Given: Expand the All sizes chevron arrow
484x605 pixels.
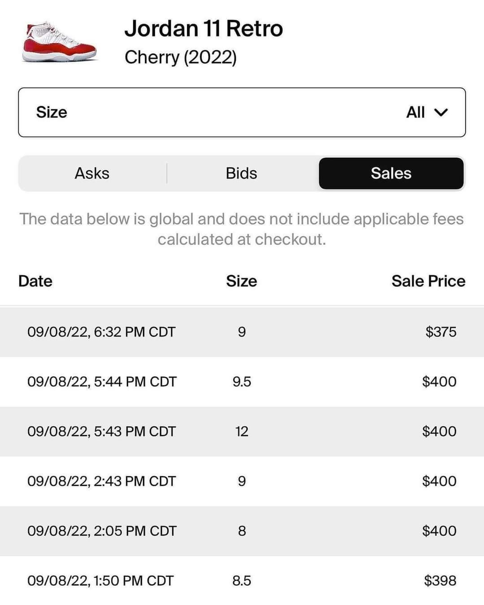Looking at the screenshot, I should tap(441, 112).
